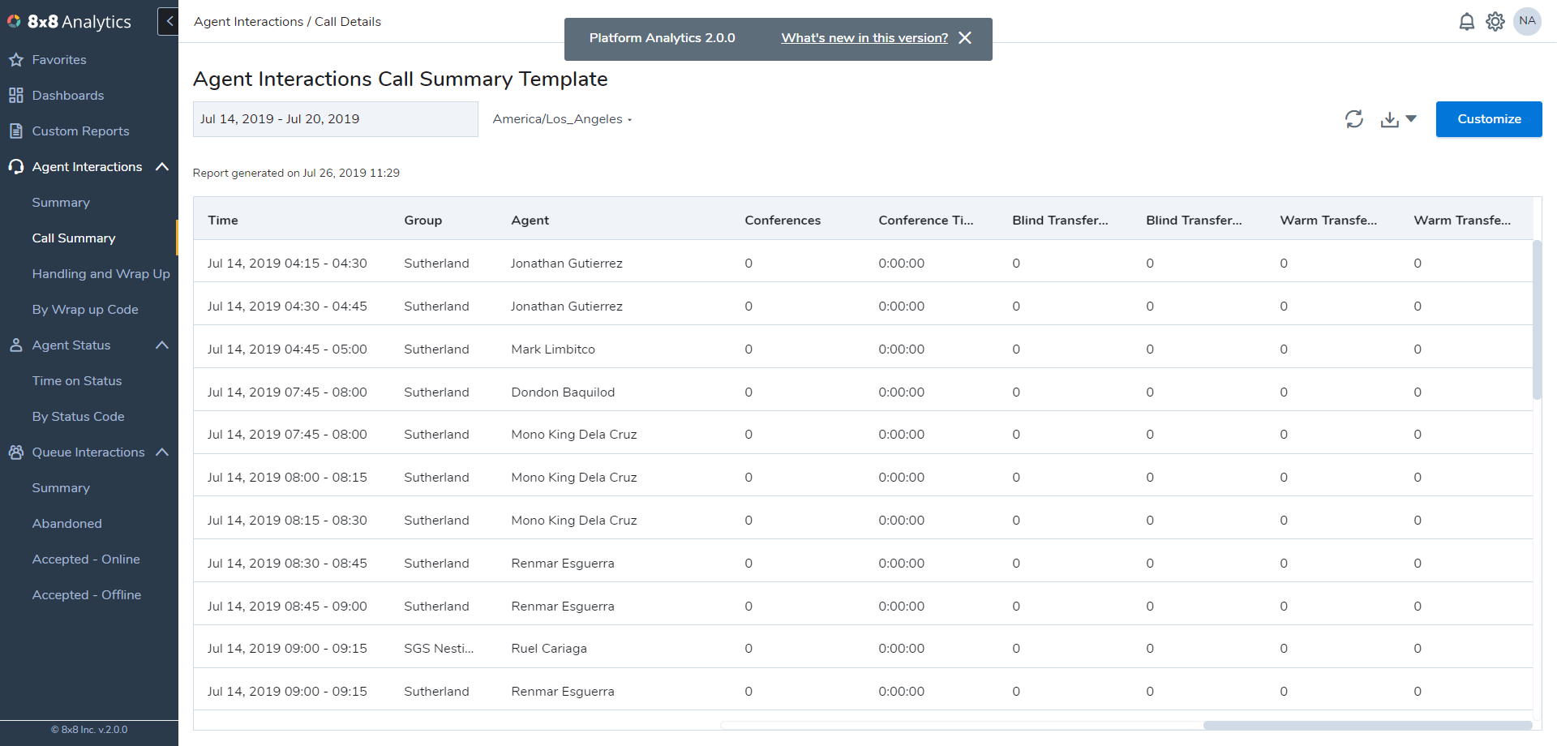The height and width of the screenshot is (746, 1557).
Task: Open Custom Reports in the sidebar
Action: click(x=80, y=131)
